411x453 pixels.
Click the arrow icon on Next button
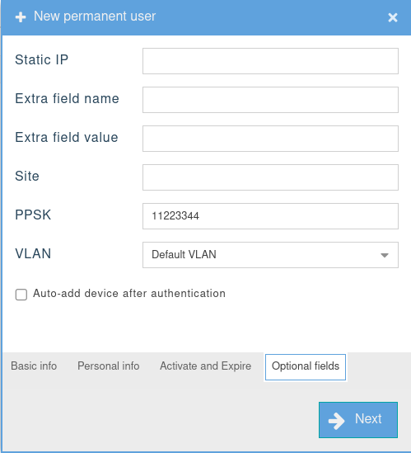(336, 421)
